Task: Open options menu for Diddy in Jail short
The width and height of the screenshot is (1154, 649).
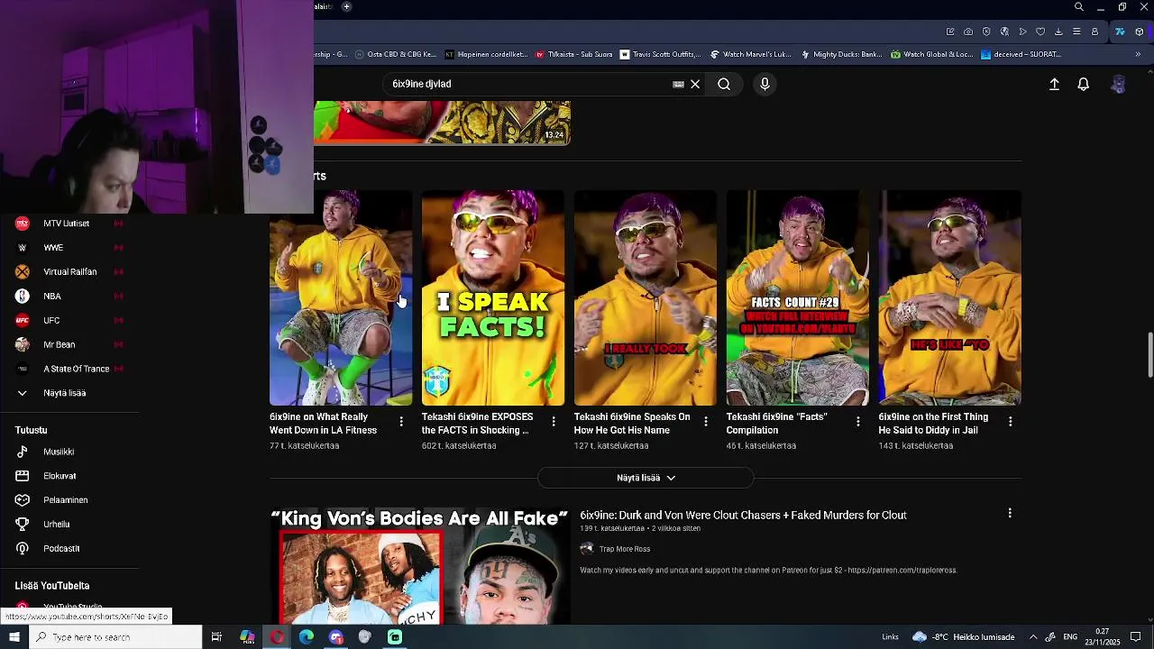Action: point(1011,421)
